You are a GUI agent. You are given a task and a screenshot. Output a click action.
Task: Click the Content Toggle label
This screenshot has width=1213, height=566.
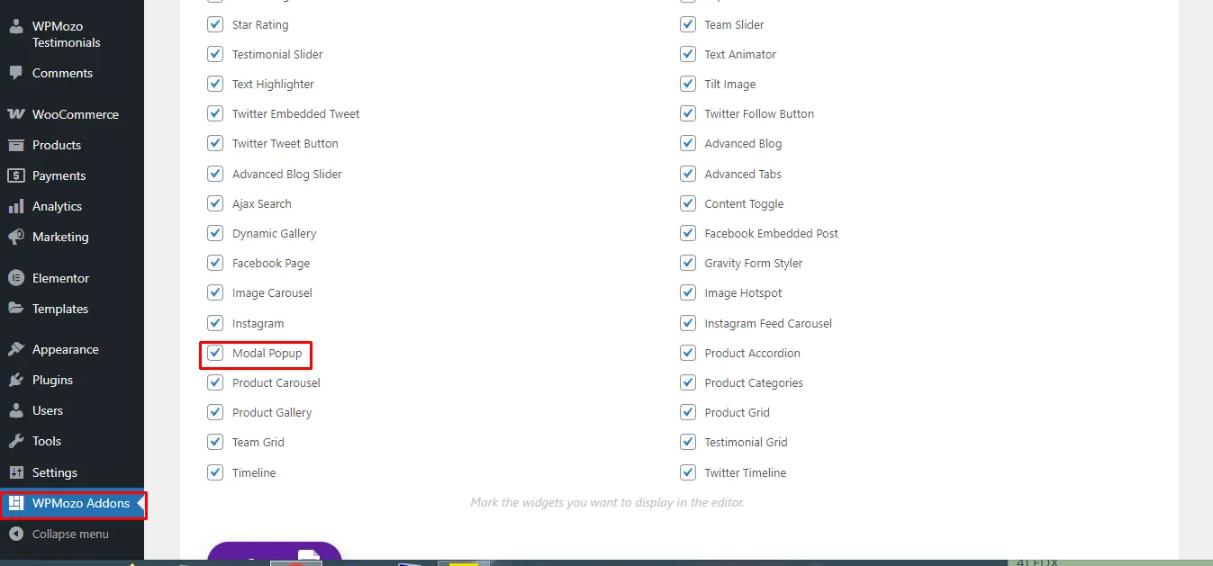coord(744,203)
